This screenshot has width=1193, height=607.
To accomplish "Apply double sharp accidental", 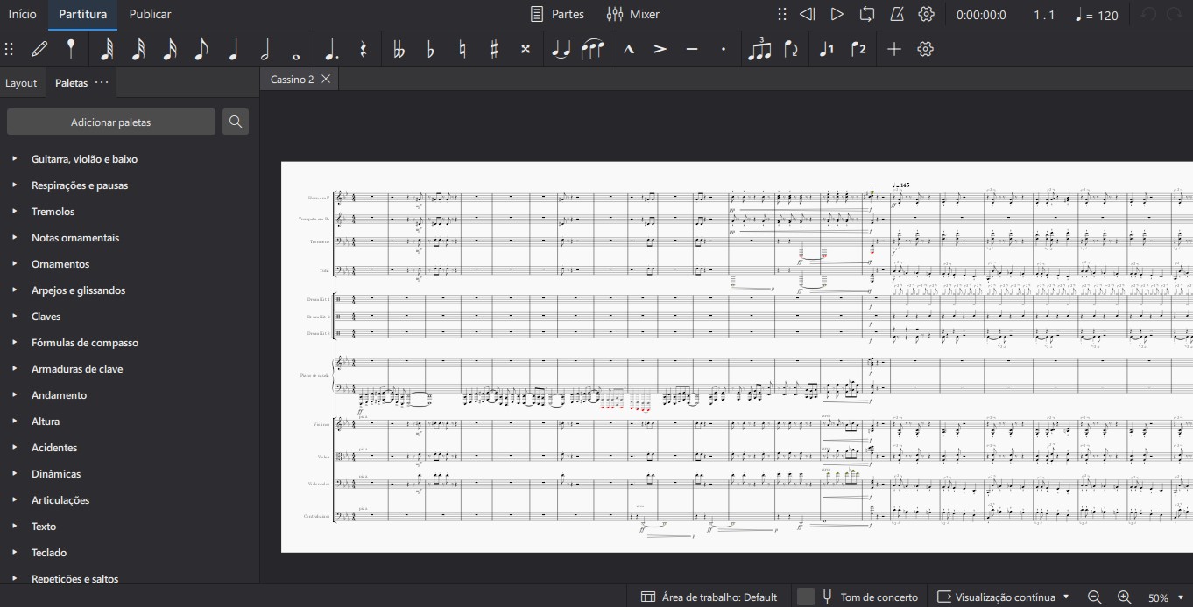I will (525, 49).
